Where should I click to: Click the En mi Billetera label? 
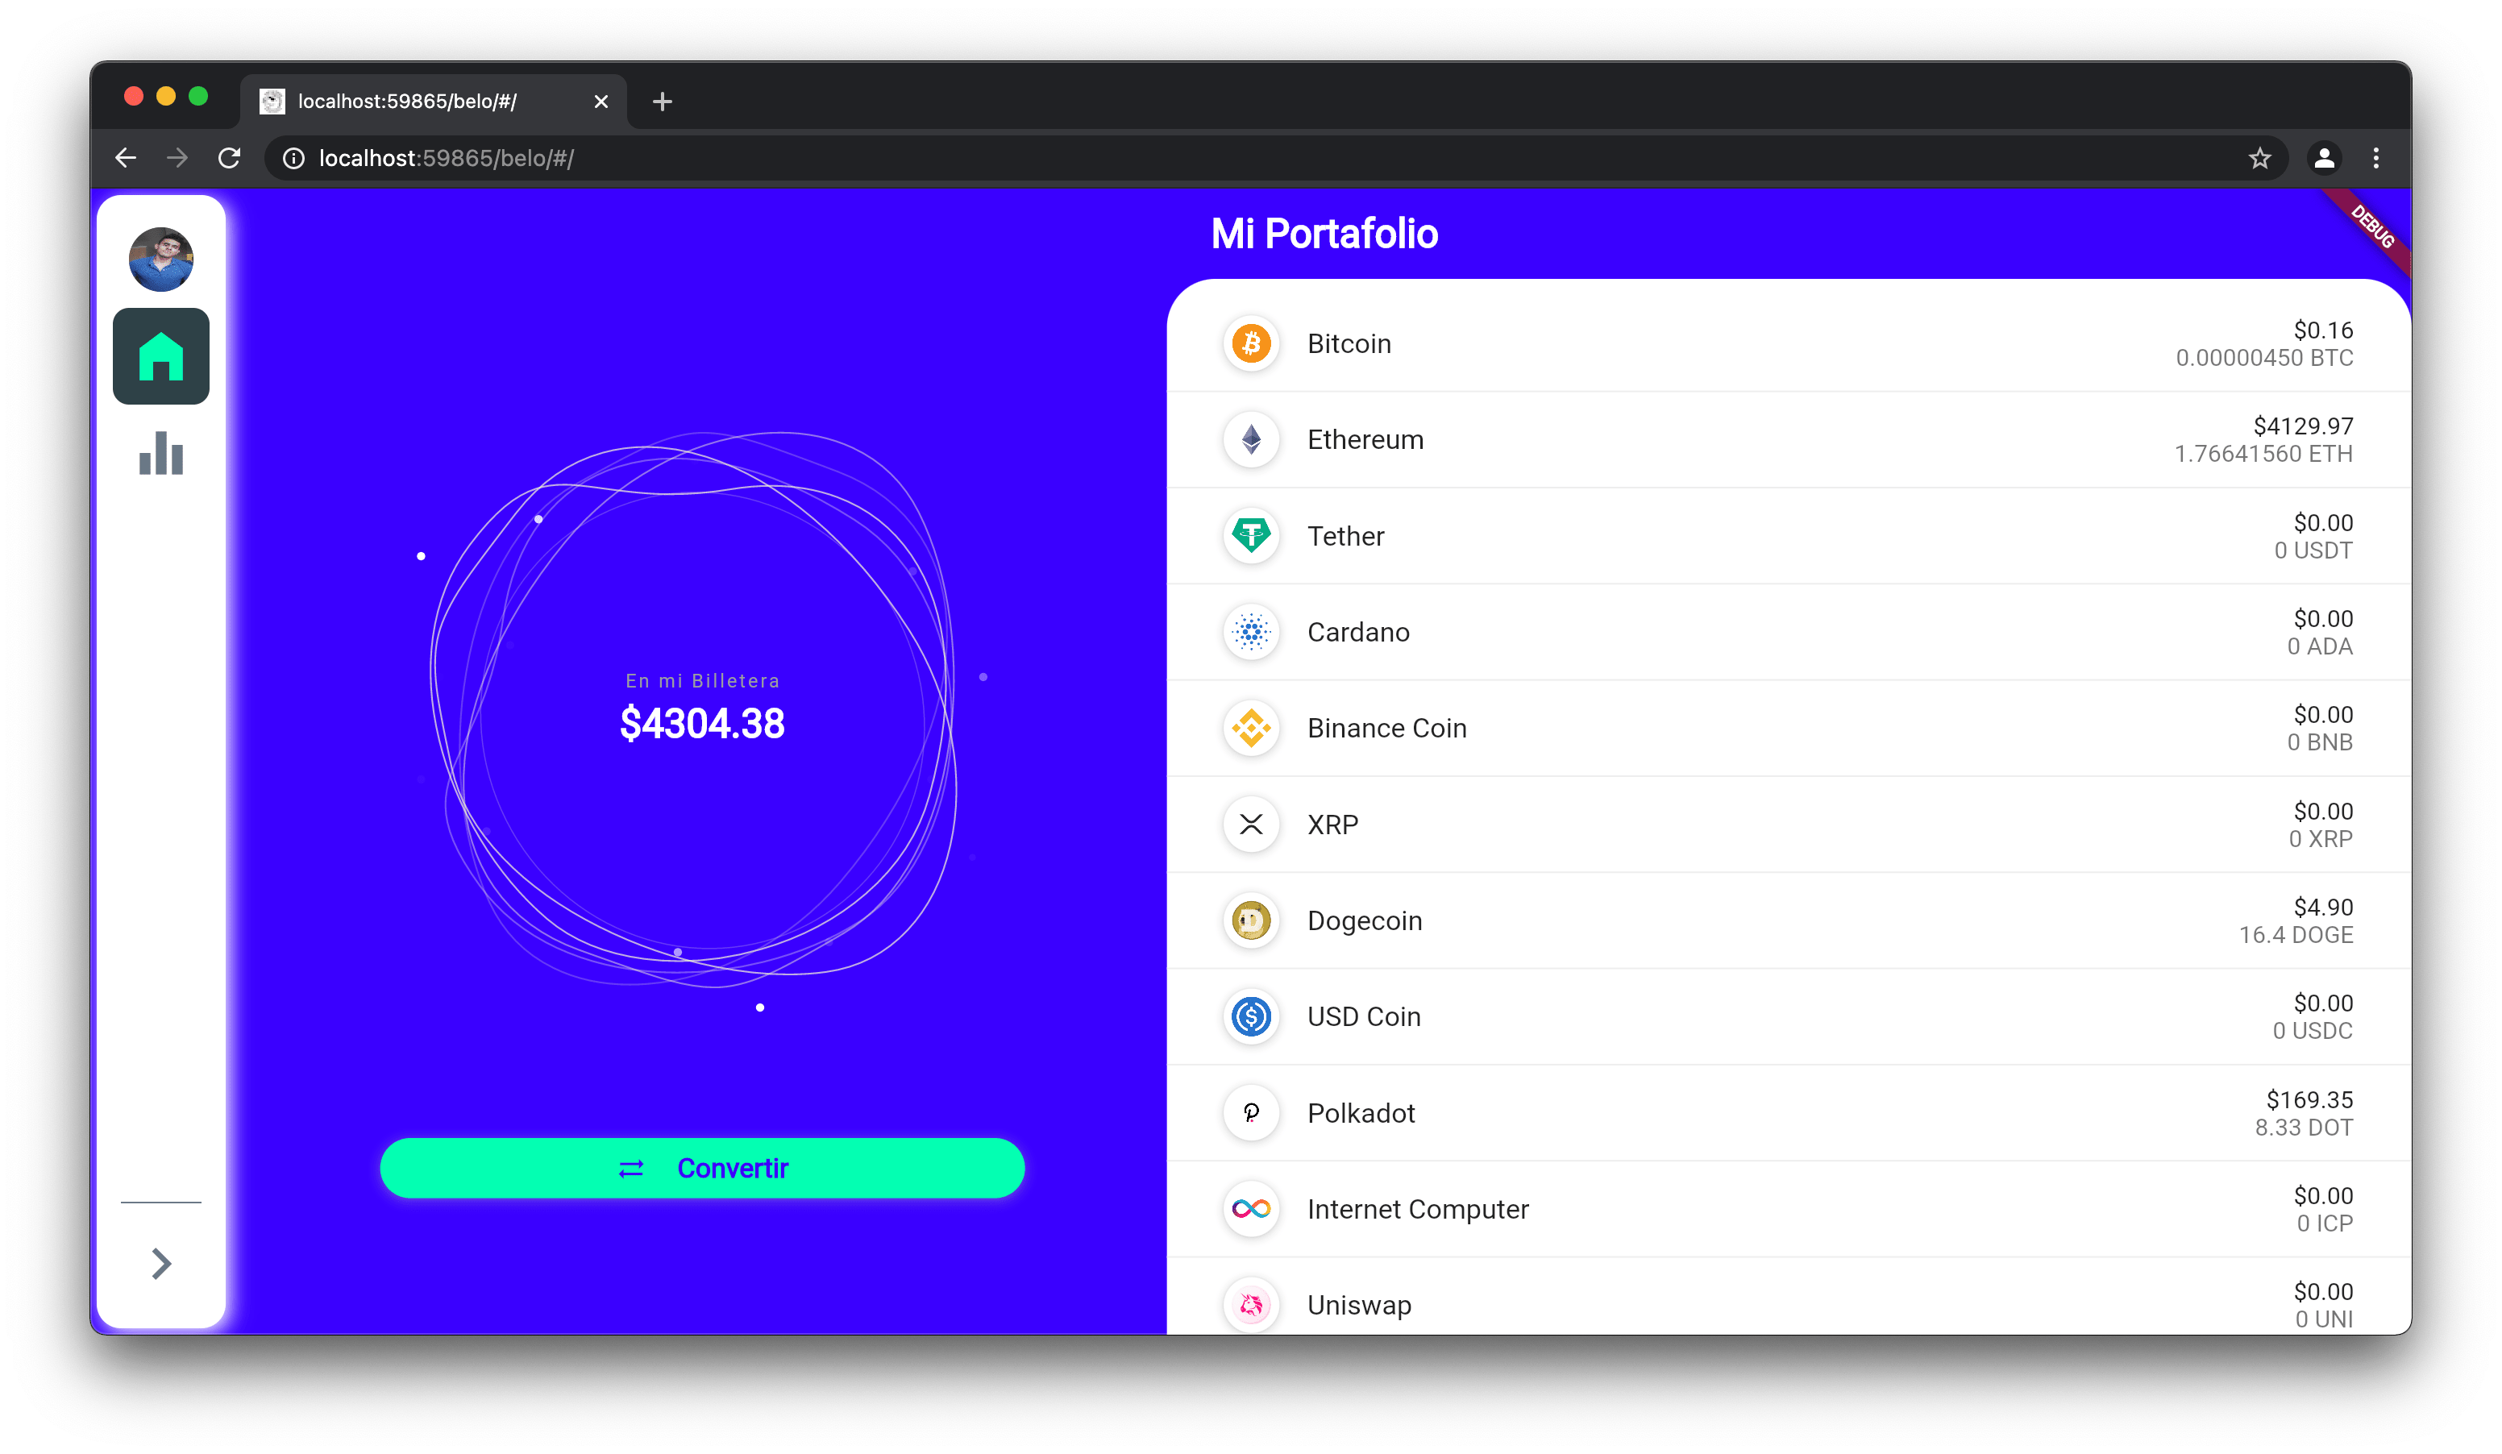click(702, 681)
